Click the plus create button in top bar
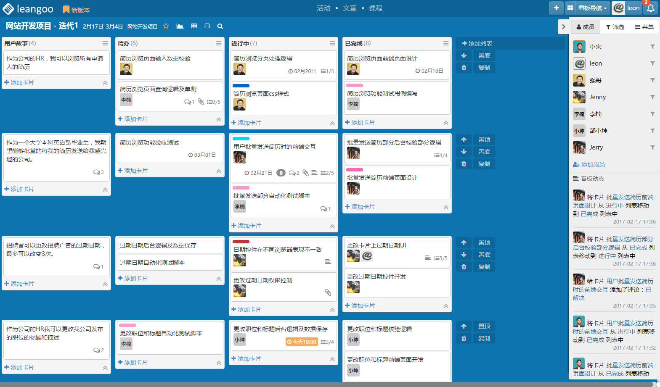660x387 pixels. [556, 8]
